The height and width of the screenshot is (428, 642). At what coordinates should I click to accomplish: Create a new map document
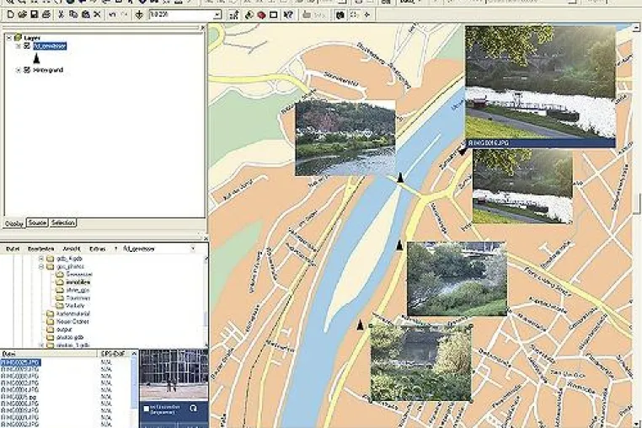click(x=11, y=15)
